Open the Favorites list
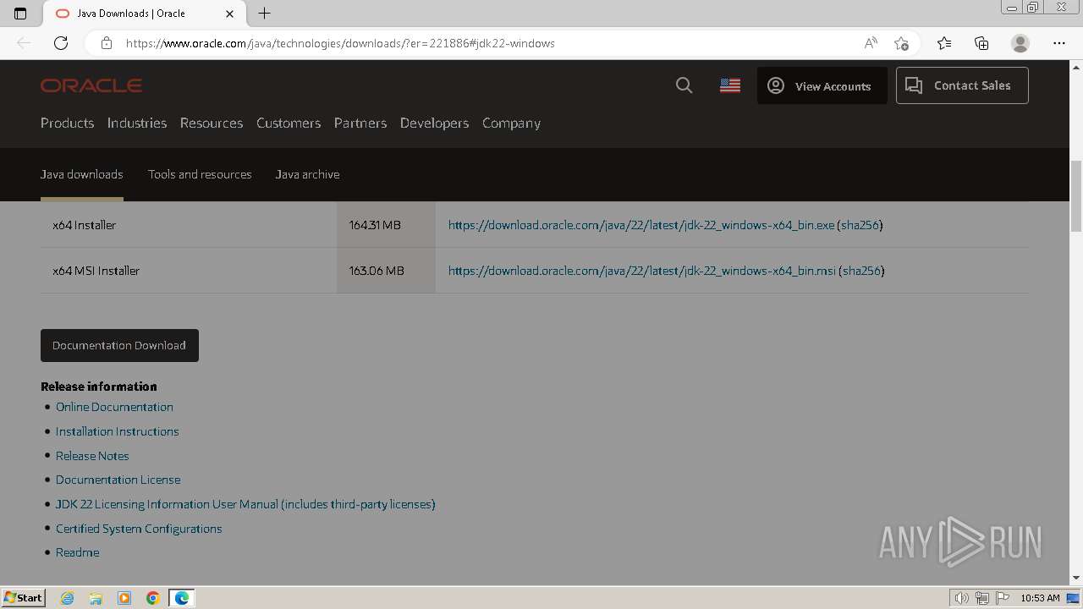Viewport: 1083px width, 609px height. [944, 43]
